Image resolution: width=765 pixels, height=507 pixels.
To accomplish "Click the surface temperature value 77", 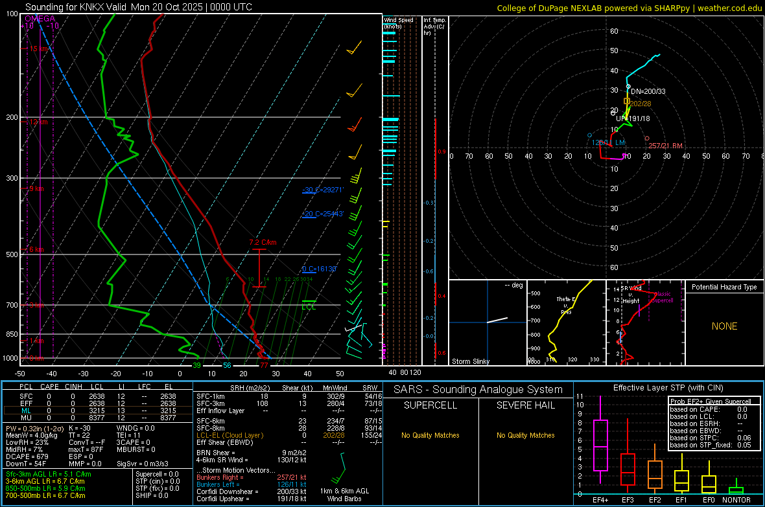I will pyautogui.click(x=264, y=365).
